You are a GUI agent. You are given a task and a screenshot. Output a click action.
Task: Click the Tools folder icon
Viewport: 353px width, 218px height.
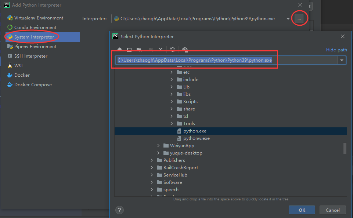tap(179, 124)
